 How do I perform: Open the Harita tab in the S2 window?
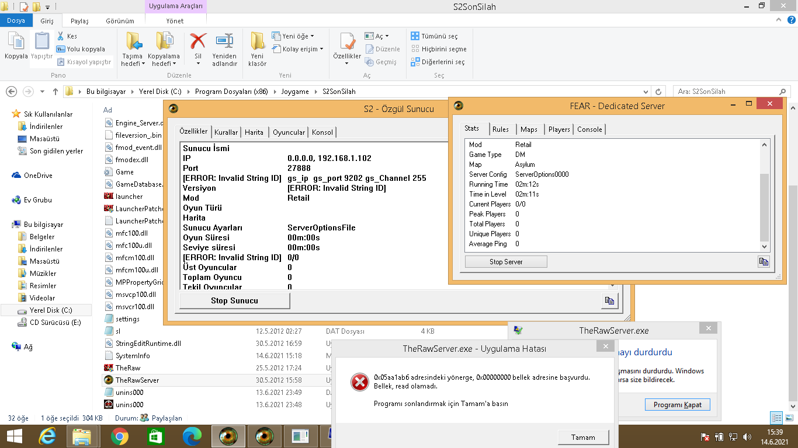pyautogui.click(x=254, y=132)
